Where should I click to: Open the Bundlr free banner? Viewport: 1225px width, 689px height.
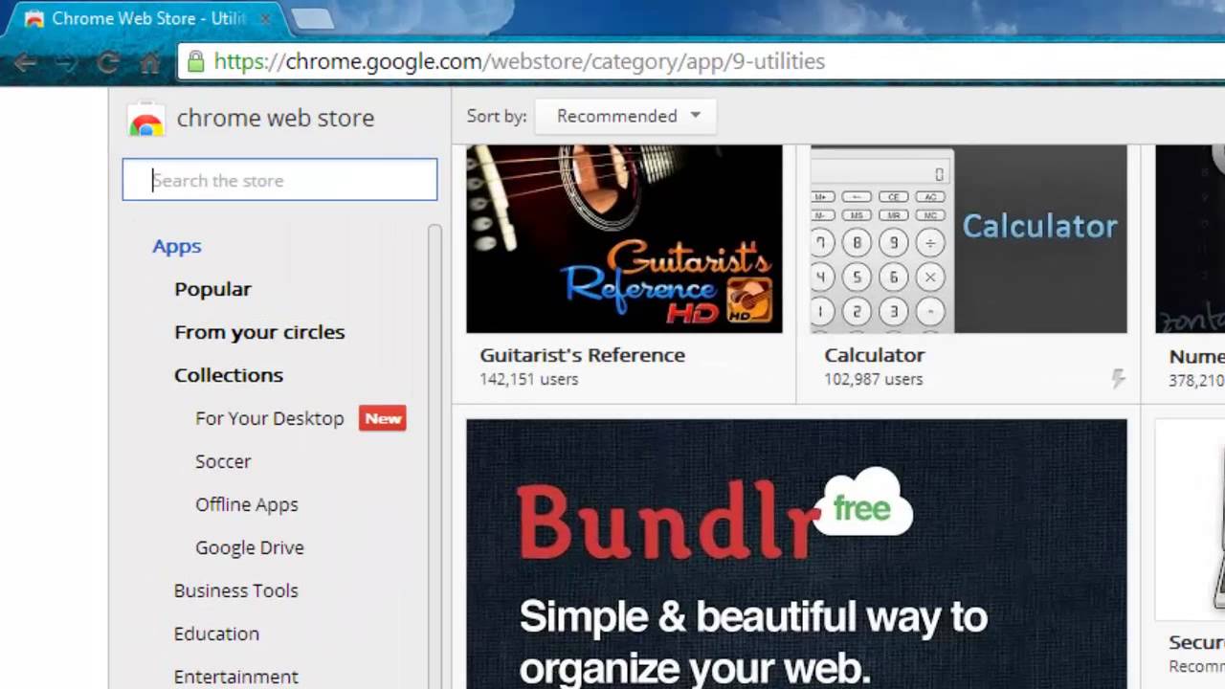coord(796,553)
